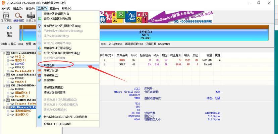Collapse the HD0:tigoSSD240GB tree node
This screenshot has height=134, width=278.
(x=4, y=53)
